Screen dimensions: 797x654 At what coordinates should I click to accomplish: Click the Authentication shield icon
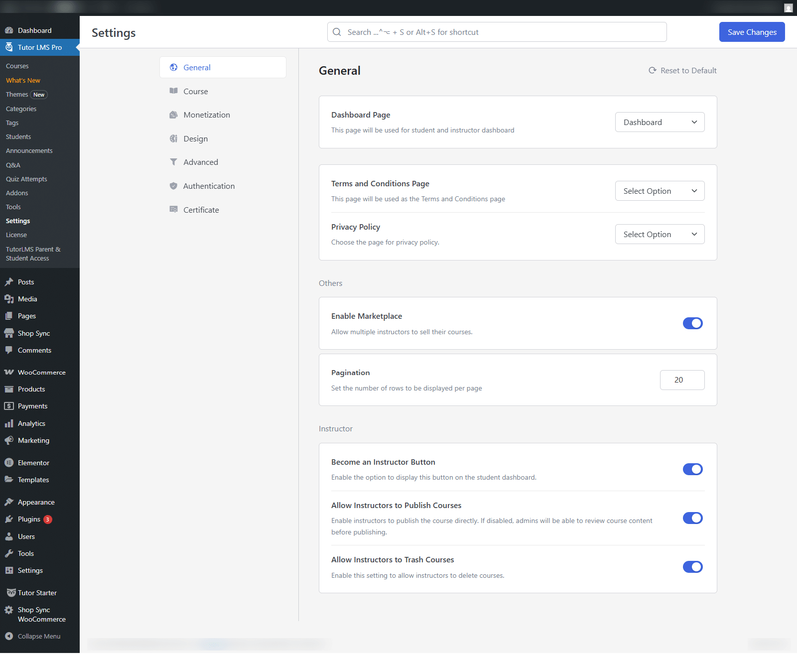coord(173,186)
